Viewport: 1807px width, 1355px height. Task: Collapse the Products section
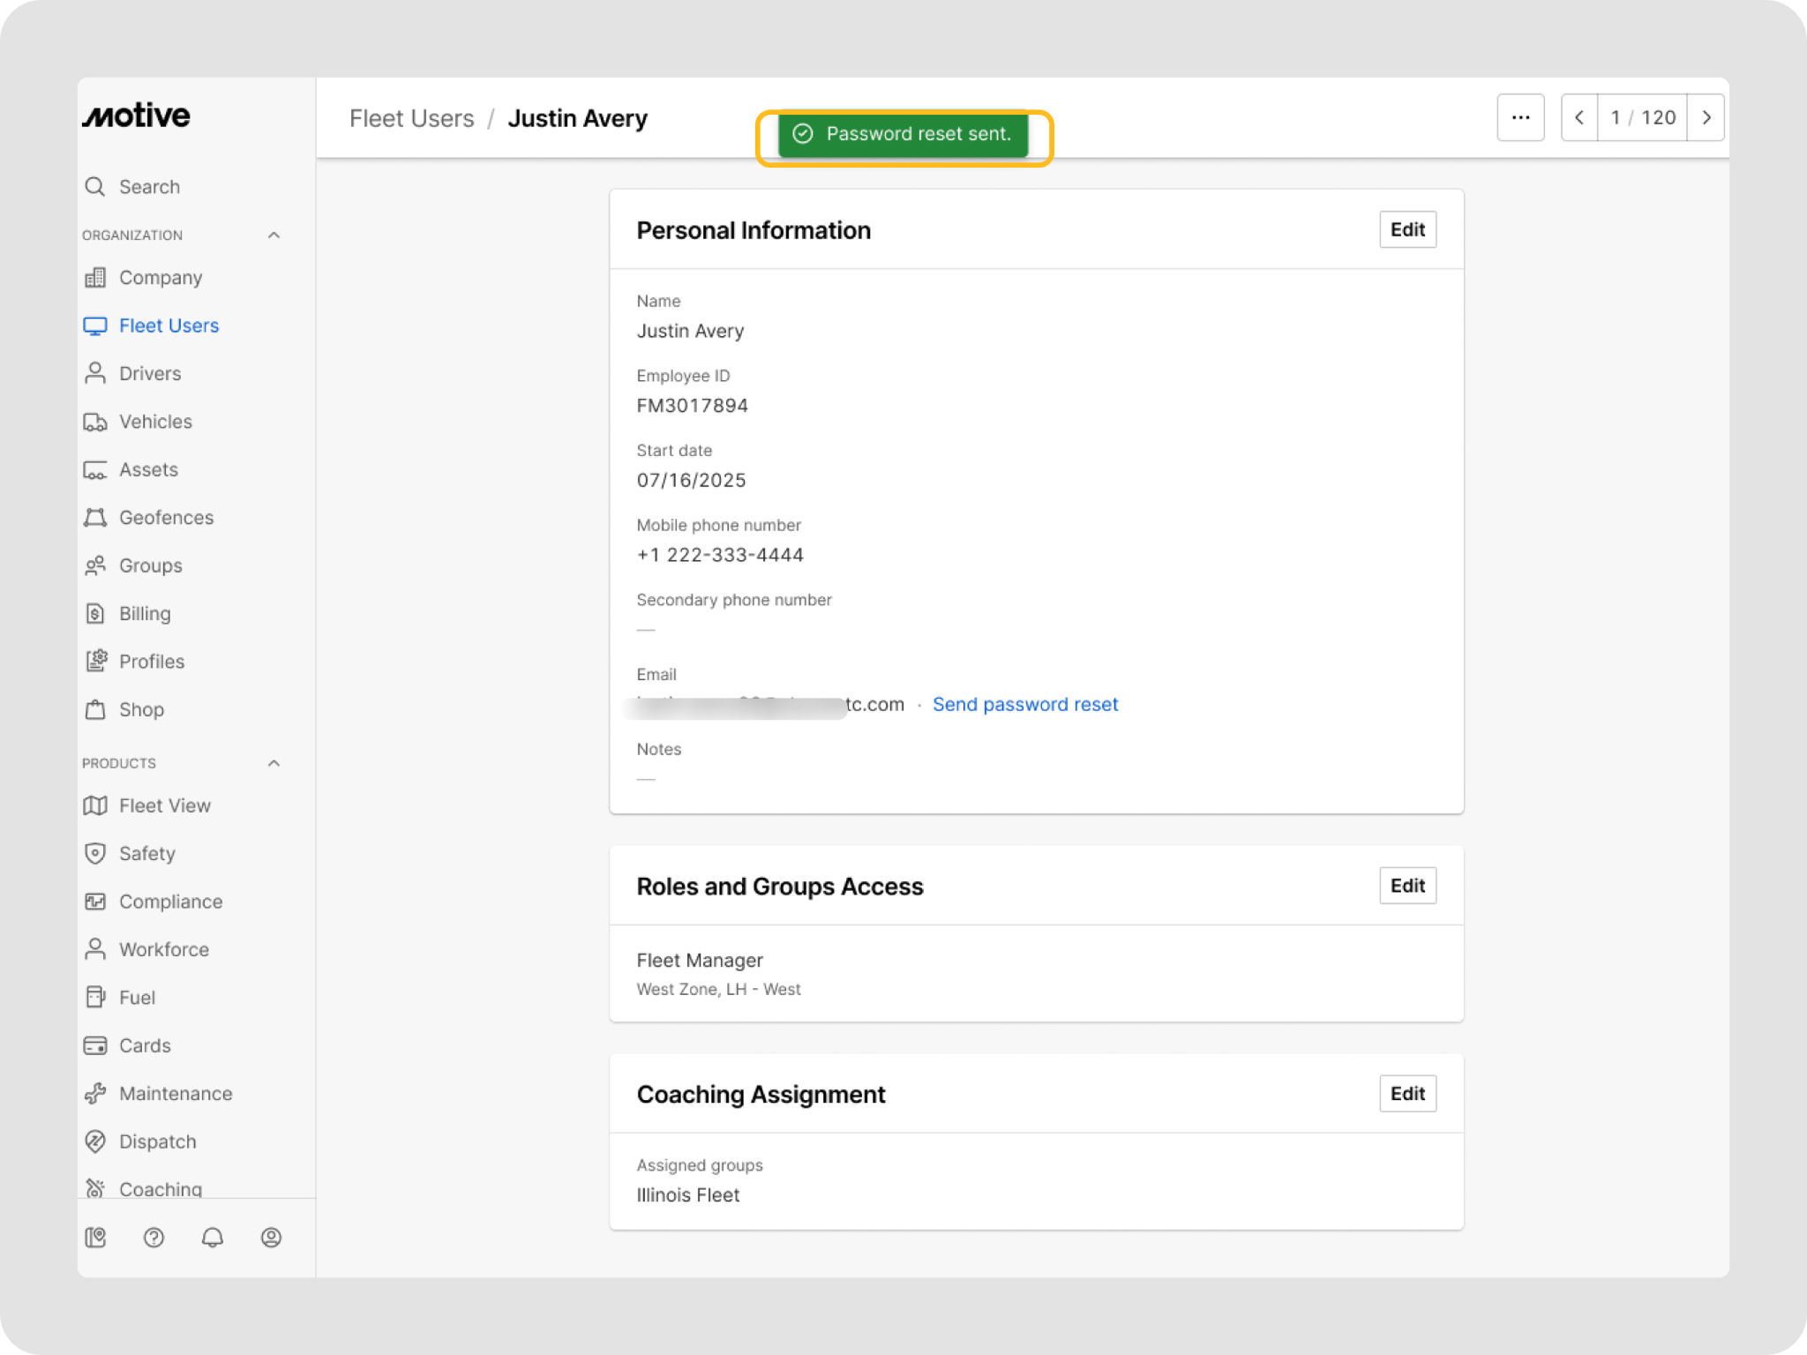(274, 763)
